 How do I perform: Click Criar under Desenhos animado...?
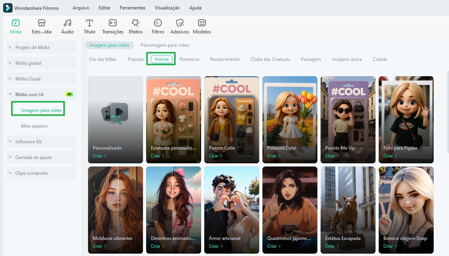click(158, 246)
